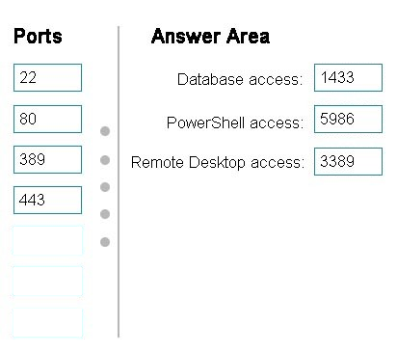Select the port 22 box

[47, 77]
